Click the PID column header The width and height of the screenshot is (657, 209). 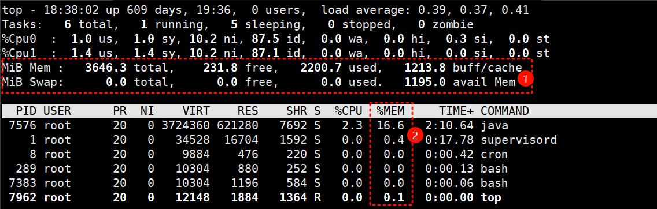tap(26, 111)
